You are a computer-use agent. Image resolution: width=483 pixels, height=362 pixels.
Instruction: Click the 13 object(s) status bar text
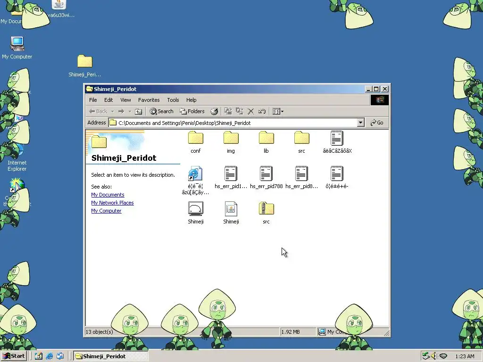(x=99, y=332)
